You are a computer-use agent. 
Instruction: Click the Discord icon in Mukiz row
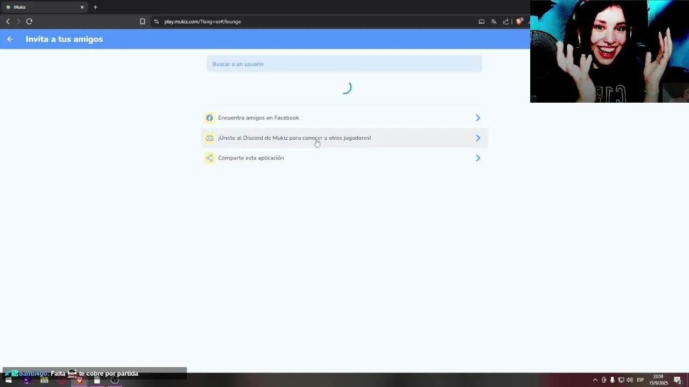point(209,138)
